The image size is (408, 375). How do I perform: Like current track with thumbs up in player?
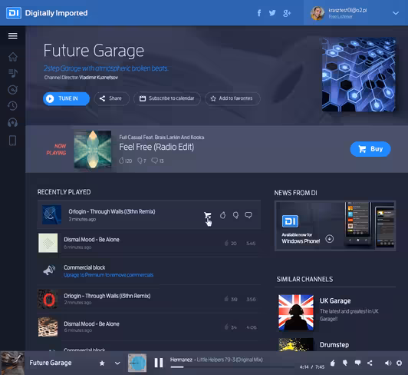click(x=333, y=363)
